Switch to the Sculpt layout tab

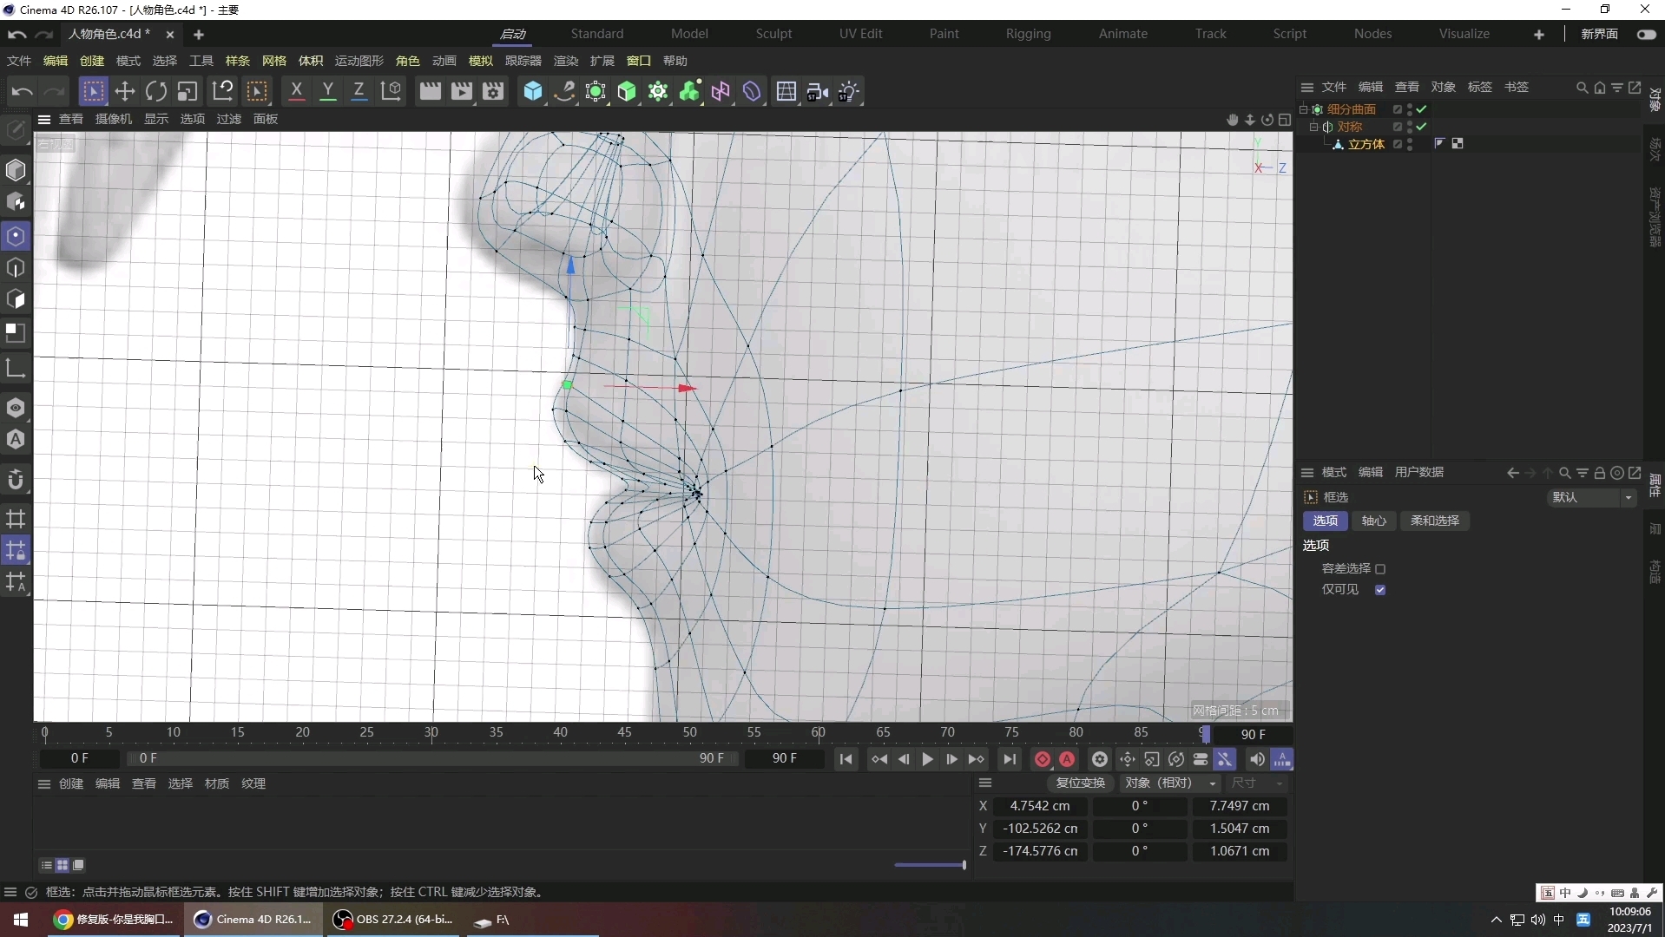tap(773, 34)
